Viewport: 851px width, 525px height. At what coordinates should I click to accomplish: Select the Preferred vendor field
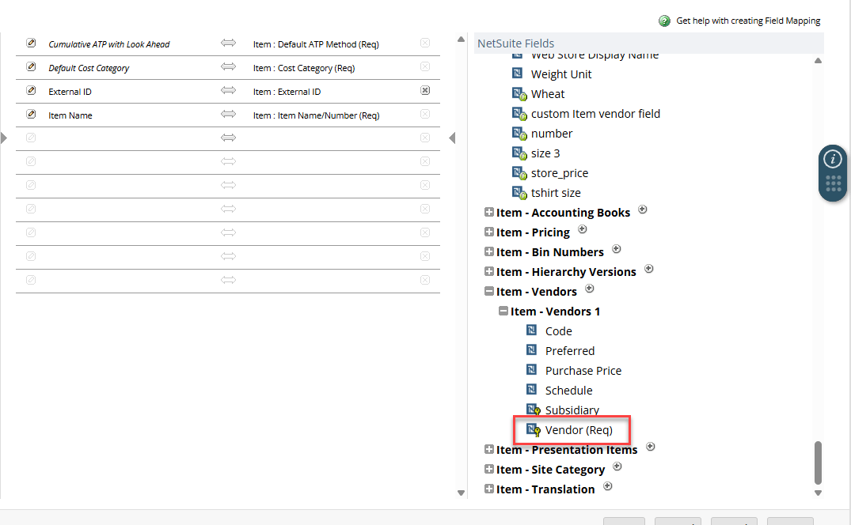coord(570,351)
